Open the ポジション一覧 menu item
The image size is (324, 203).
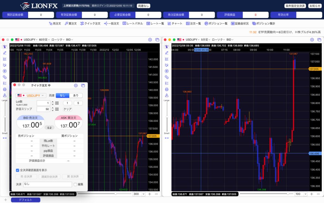point(216,23)
